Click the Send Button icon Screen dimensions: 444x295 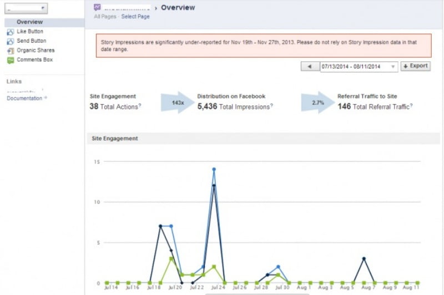[10, 41]
